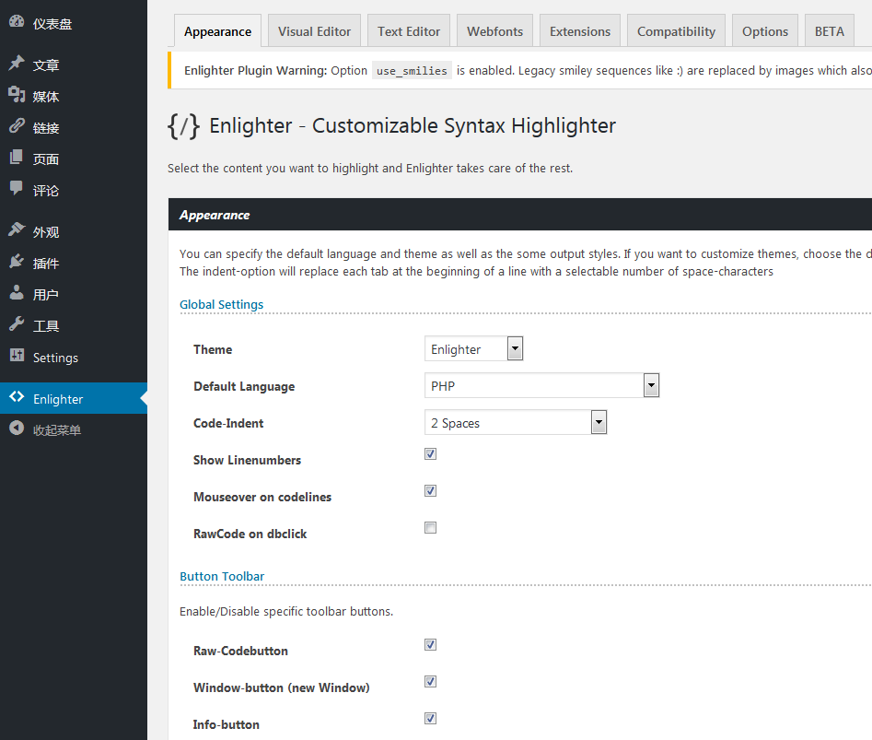872x740 pixels.
Task: Click the Users person icon
Action: (x=17, y=294)
